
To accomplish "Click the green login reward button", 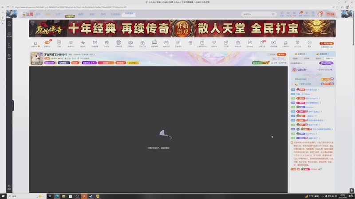I will 260,63.
